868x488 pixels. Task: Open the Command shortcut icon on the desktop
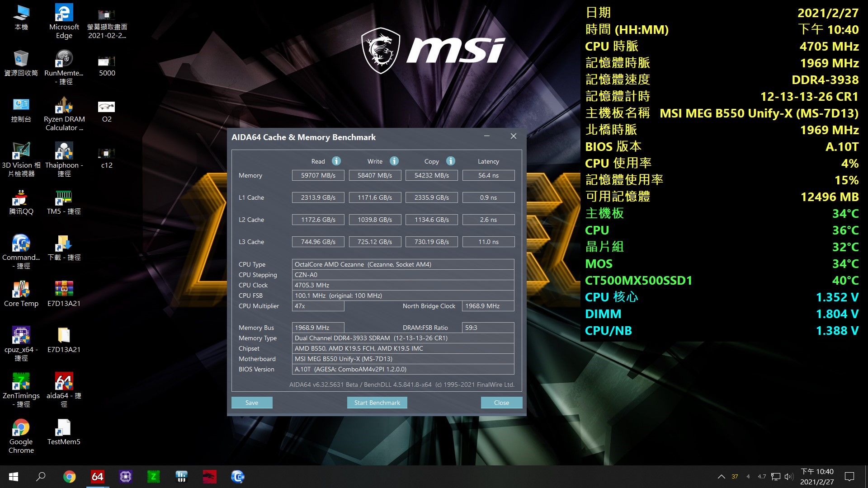click(x=21, y=252)
